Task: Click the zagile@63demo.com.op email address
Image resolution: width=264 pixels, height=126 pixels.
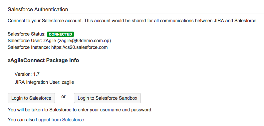Action: click(x=85, y=41)
